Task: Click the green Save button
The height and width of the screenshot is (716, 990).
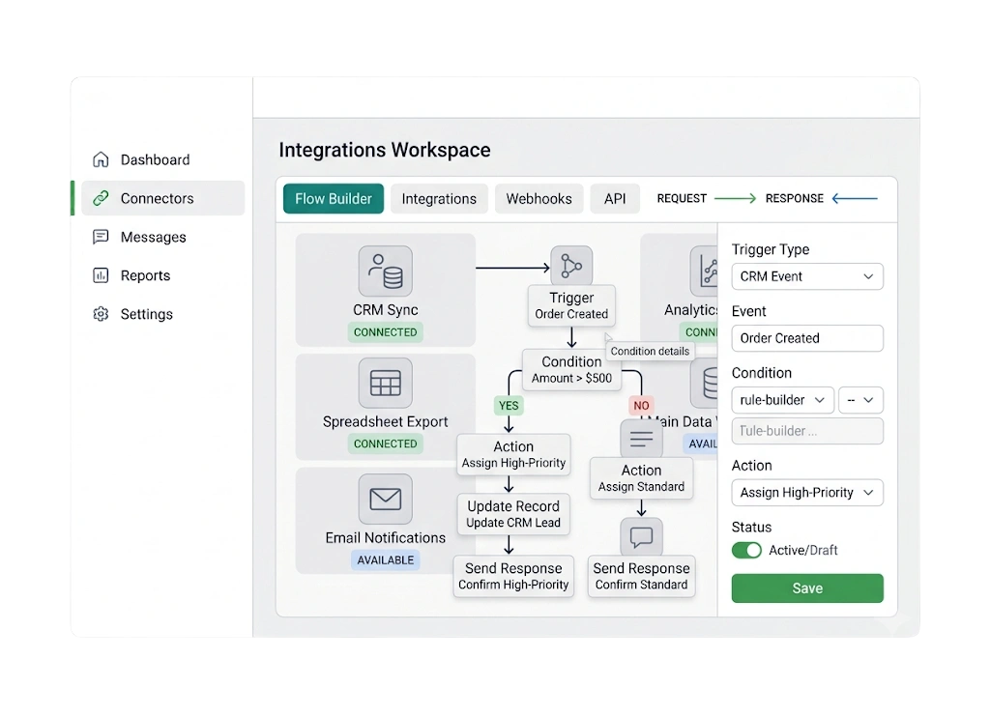Action: (x=807, y=587)
